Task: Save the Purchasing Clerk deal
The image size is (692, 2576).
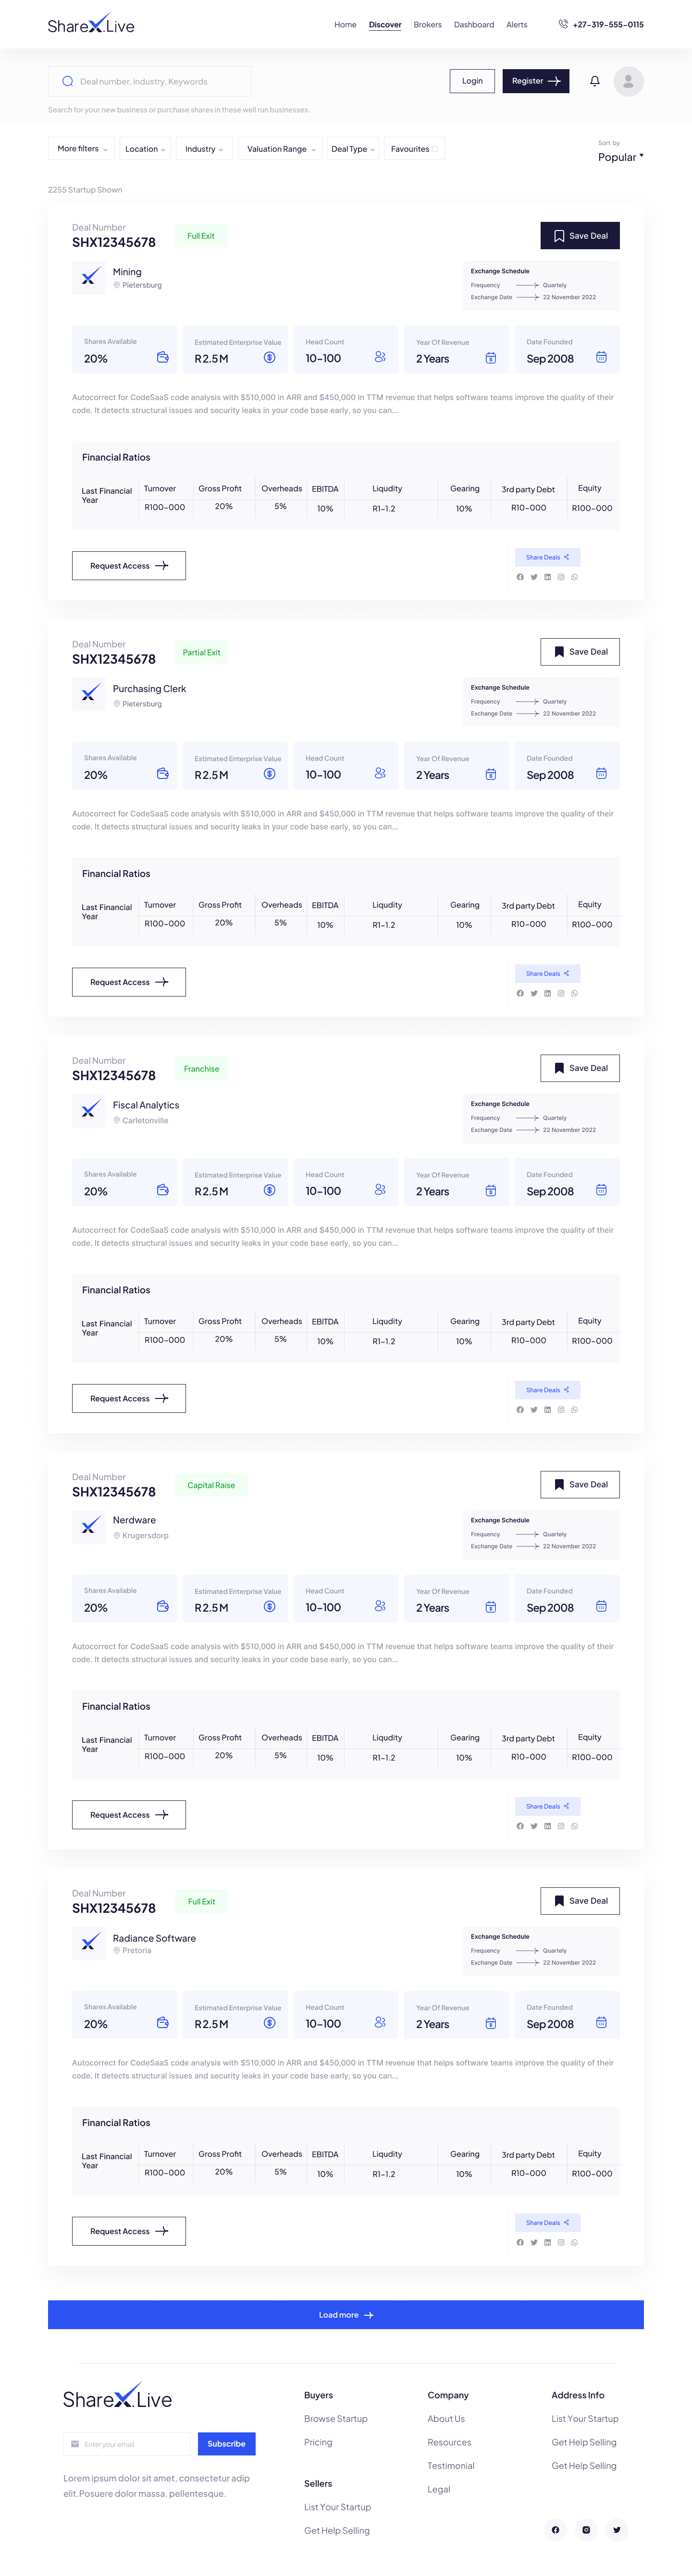Action: pos(580,652)
